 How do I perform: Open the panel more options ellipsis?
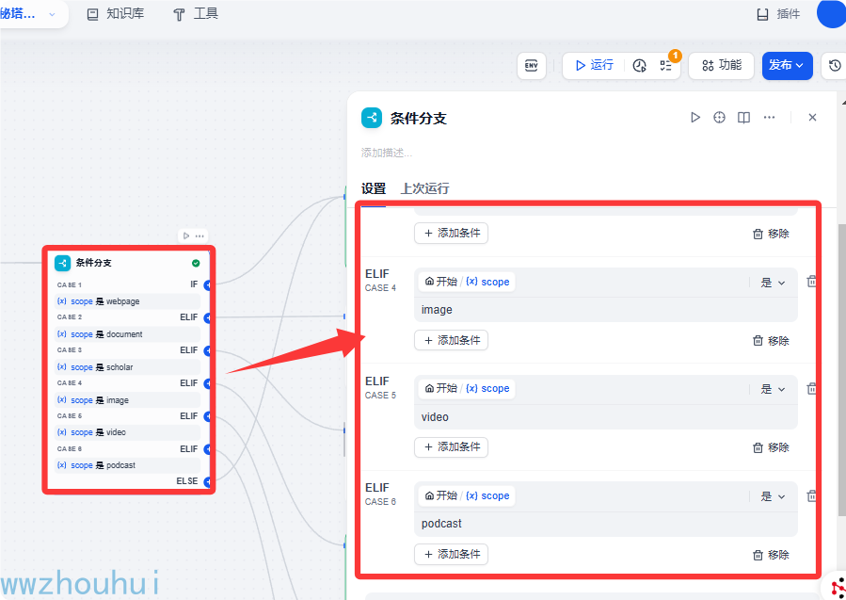[769, 117]
